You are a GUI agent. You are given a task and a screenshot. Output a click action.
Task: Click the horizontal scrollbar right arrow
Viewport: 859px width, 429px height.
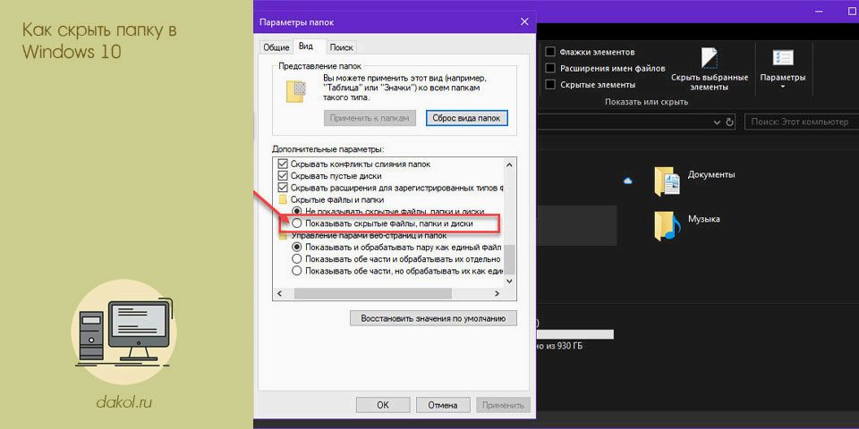point(497,294)
